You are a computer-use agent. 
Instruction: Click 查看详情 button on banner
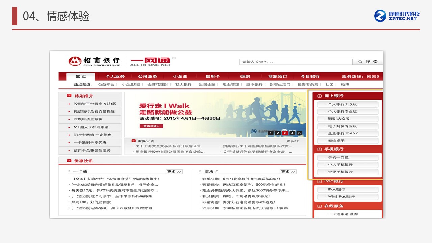[x=151, y=126]
